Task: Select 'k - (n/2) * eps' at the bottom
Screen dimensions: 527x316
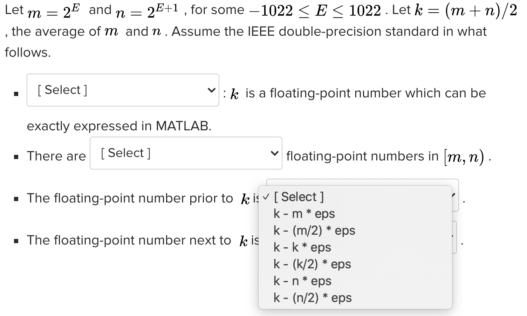Action: pyautogui.click(x=313, y=297)
